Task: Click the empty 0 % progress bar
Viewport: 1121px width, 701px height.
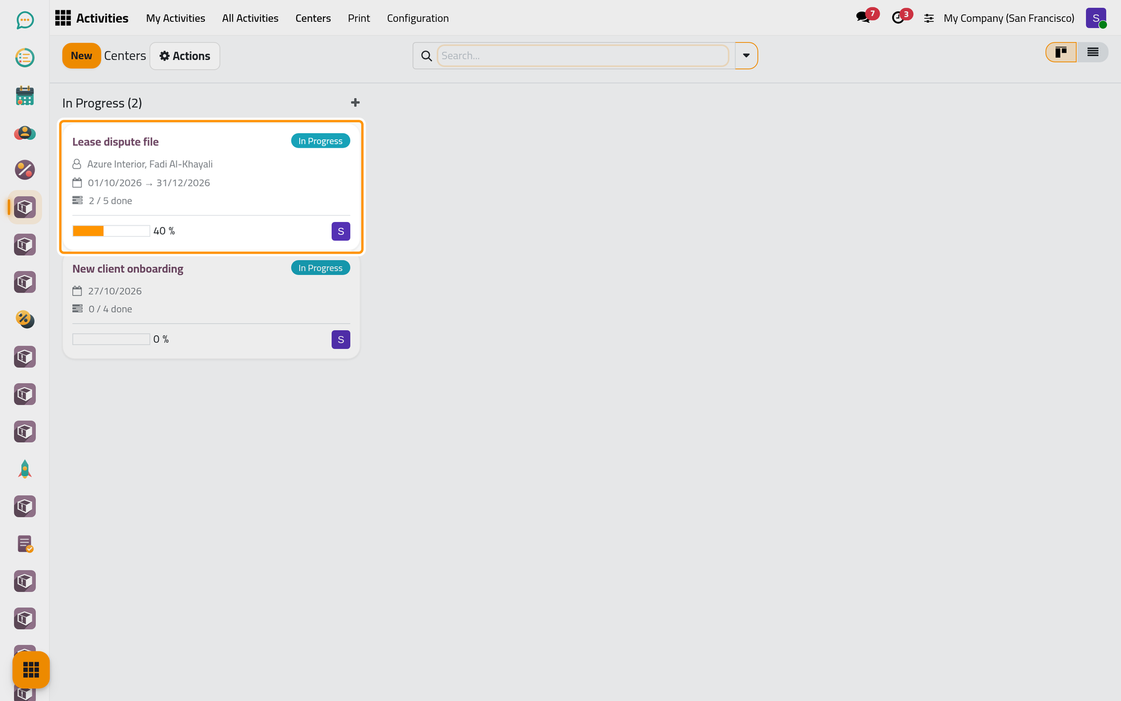Action: 111,339
